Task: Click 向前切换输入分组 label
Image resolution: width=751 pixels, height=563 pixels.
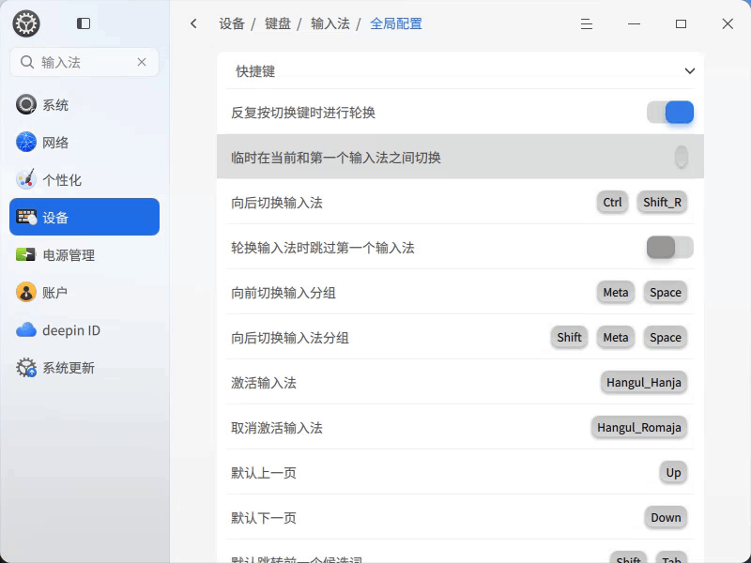Action: pyautogui.click(x=284, y=293)
